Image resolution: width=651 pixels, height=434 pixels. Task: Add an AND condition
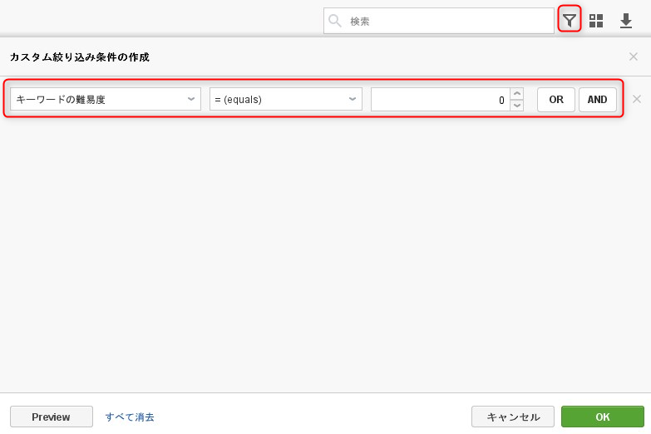[x=598, y=100]
